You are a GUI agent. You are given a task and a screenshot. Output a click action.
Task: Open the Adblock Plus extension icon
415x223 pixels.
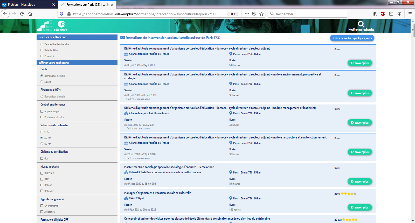pos(383,14)
